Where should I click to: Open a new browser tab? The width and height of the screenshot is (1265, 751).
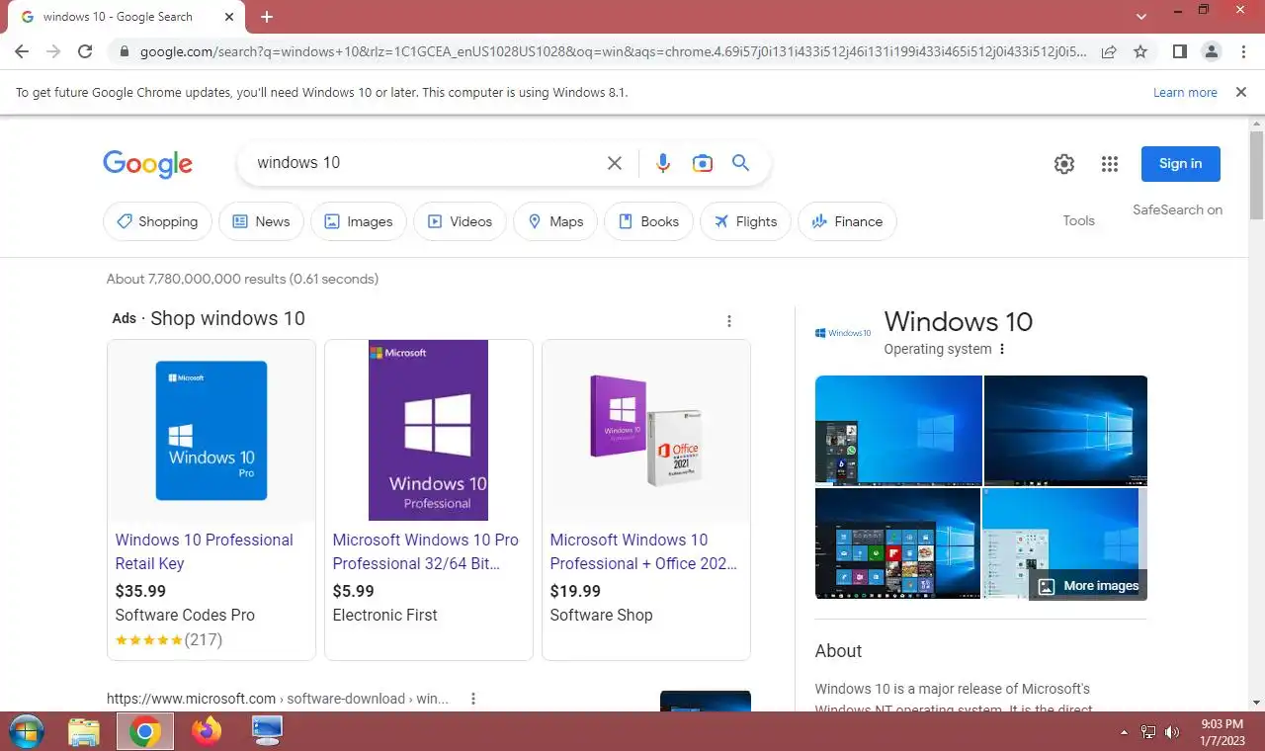267,17
